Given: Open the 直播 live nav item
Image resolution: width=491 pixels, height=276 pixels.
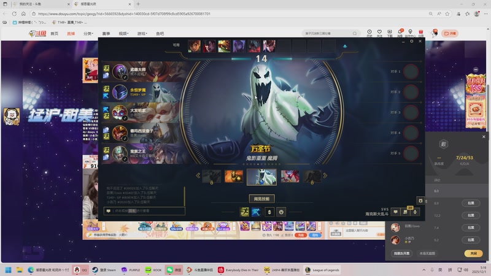Looking at the screenshot, I should tap(71, 34).
